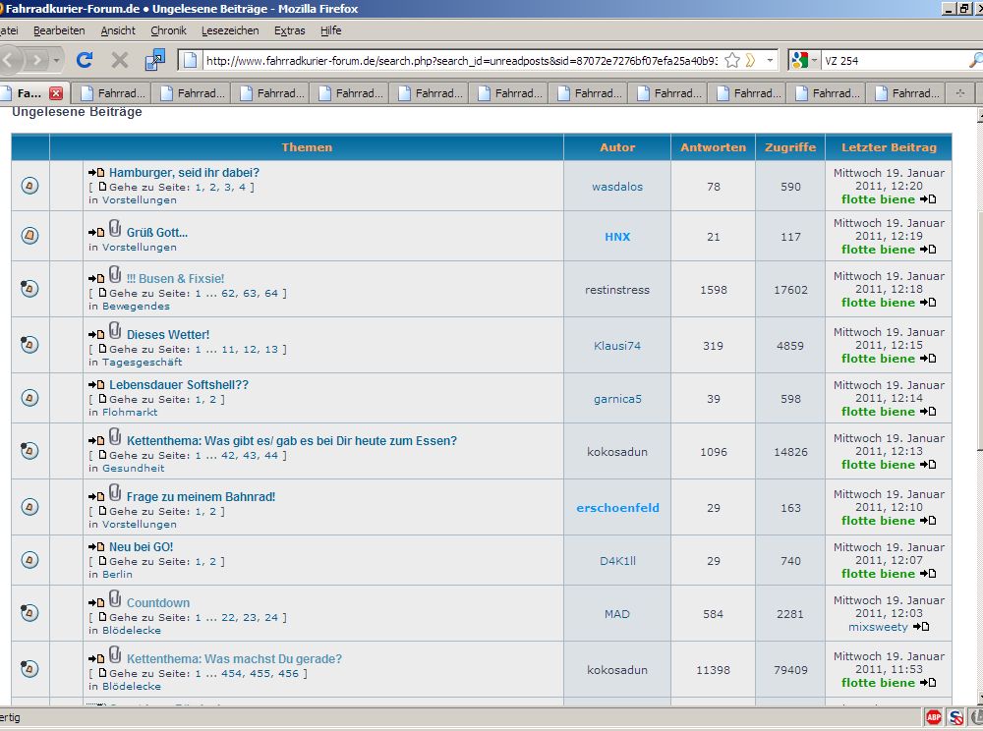Bookmark page with the star icon
This screenshot has height=731, width=983.
tap(732, 60)
